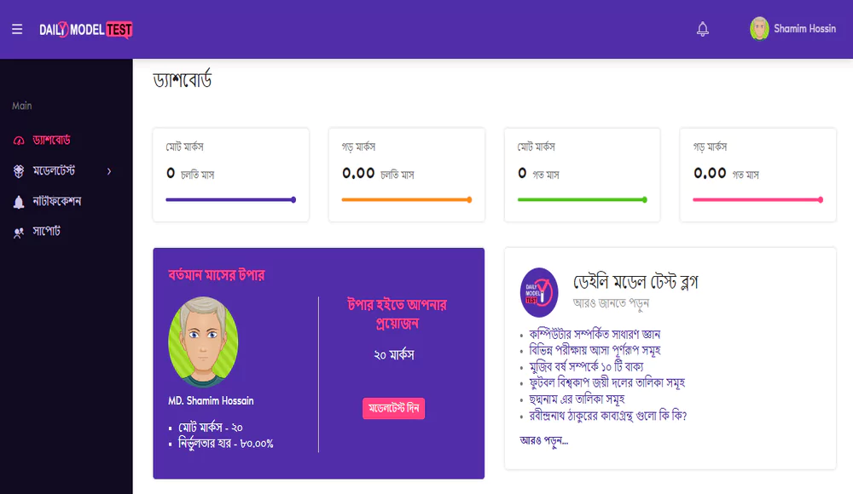The image size is (853, 494).
Task: Select ড্যাশবোর্ড in the sidebar
Action: (x=51, y=141)
